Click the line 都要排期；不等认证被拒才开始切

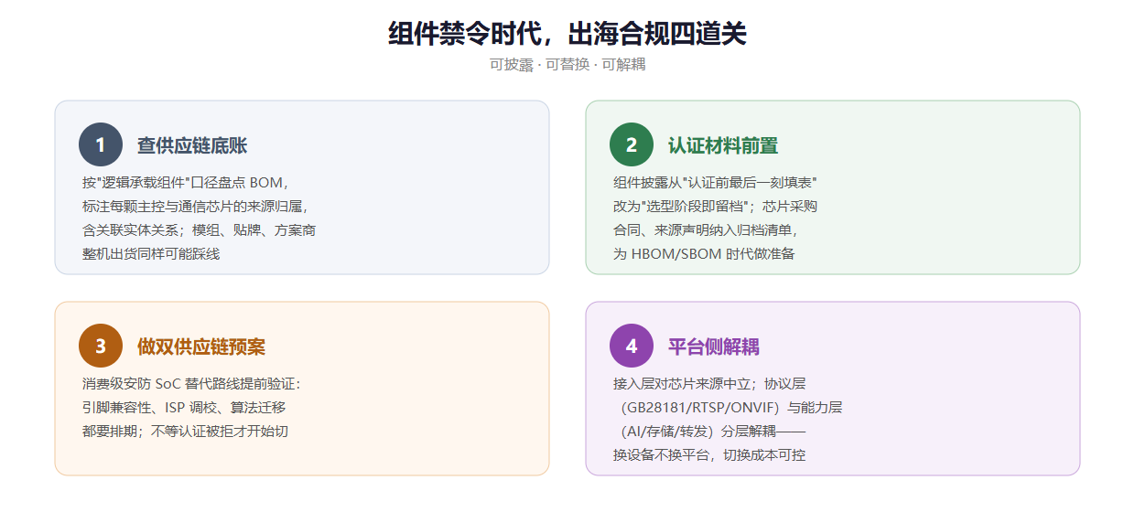(x=186, y=431)
